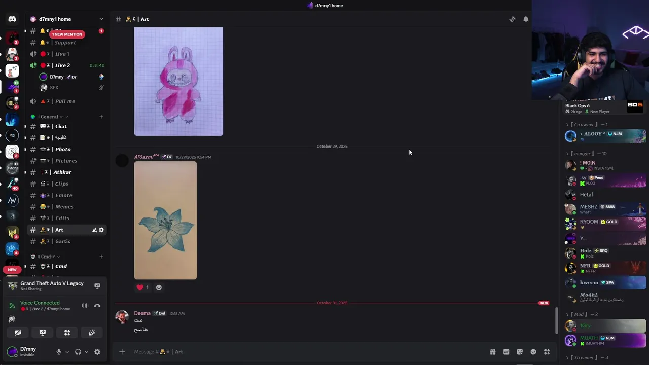Create channel in Cmd category plus
The height and width of the screenshot is (365, 649).
point(101,257)
